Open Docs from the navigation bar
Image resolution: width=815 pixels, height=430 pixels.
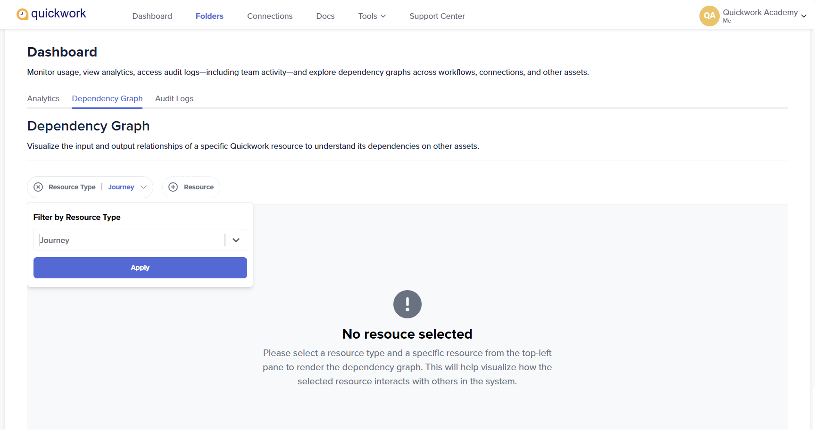[325, 16]
